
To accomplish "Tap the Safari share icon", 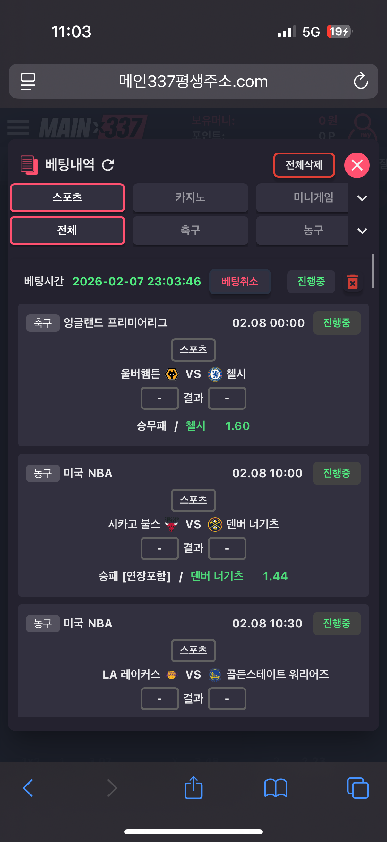I will pyautogui.click(x=193, y=788).
